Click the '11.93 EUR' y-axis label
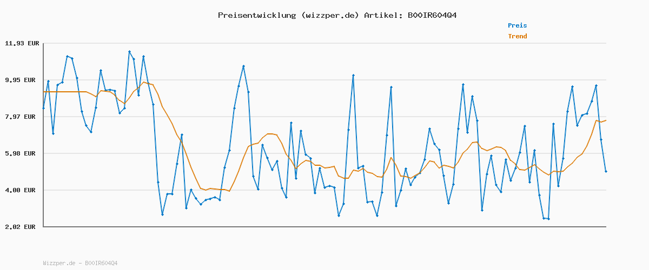Image resolution: width=649 pixels, height=270 pixels. click(22, 43)
